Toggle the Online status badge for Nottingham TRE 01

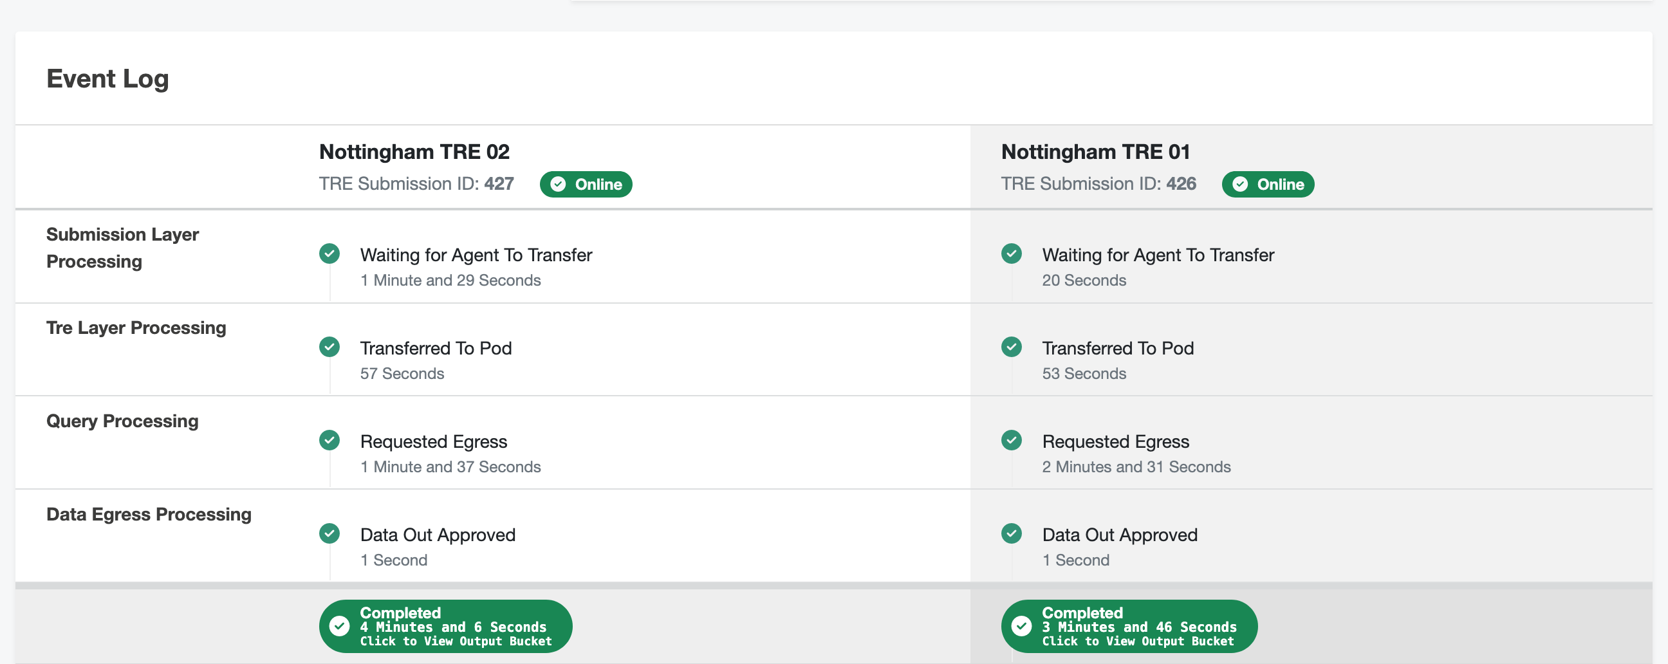(1268, 185)
